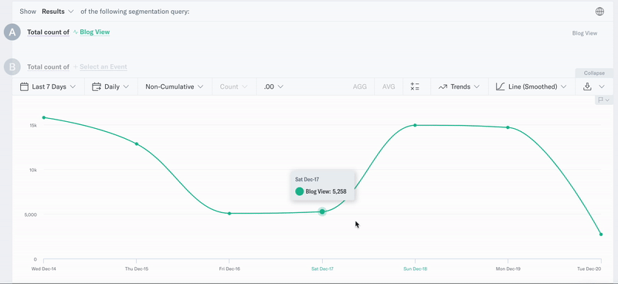Open Last 7 Days date range dropdown
The height and width of the screenshot is (284, 618).
click(48, 86)
